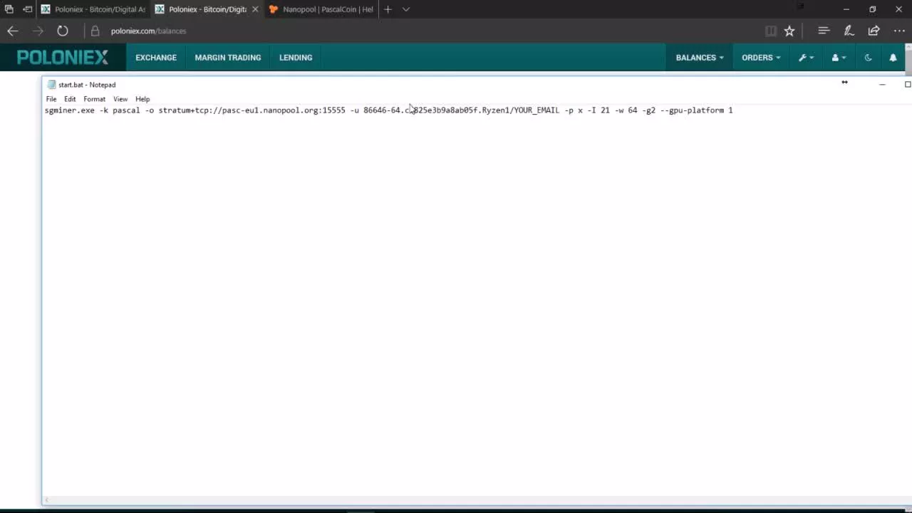Open Notepad View menu
The width and height of the screenshot is (912, 513).
(120, 99)
